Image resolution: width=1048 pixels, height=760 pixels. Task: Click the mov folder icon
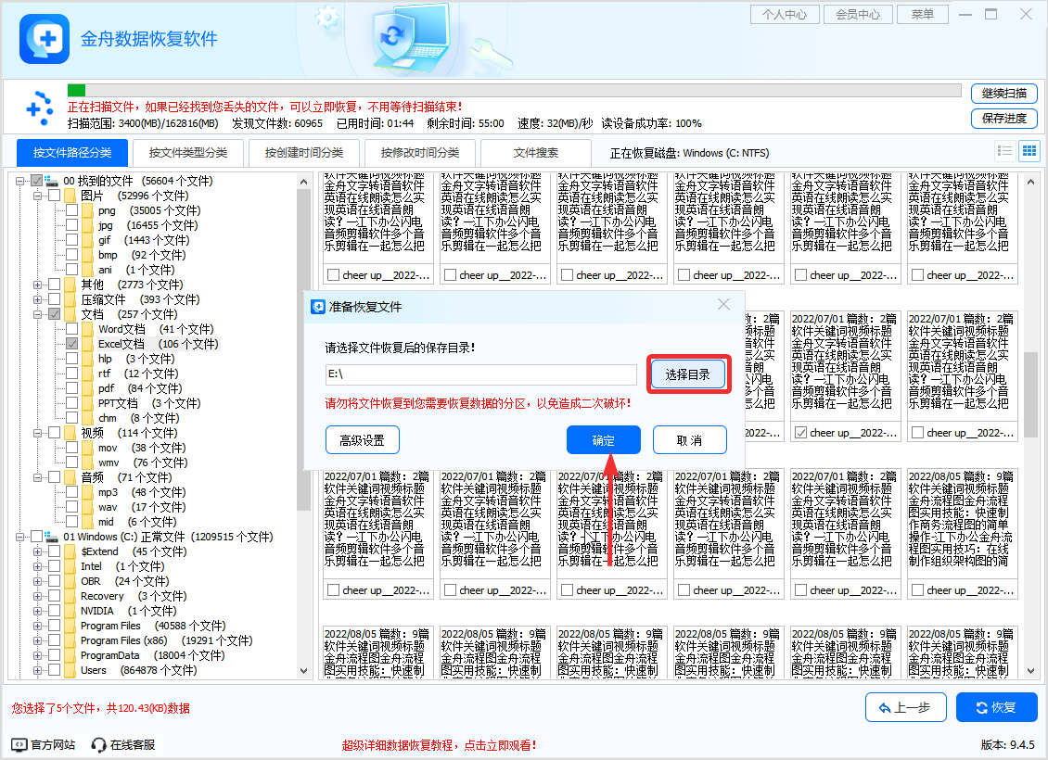(87, 448)
